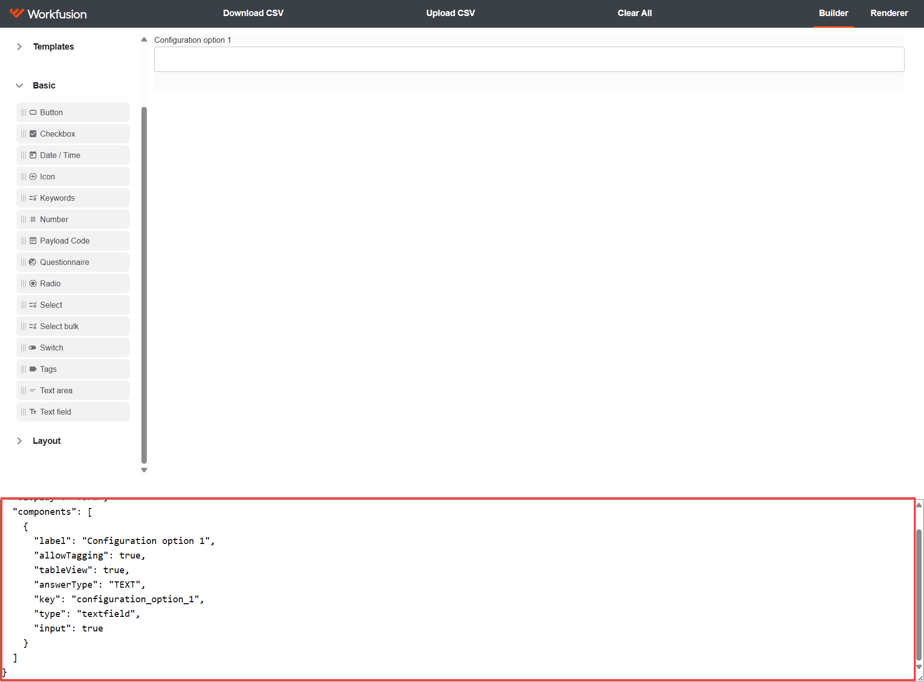Click the "key" configuration_option_1 JSON line

click(119, 599)
